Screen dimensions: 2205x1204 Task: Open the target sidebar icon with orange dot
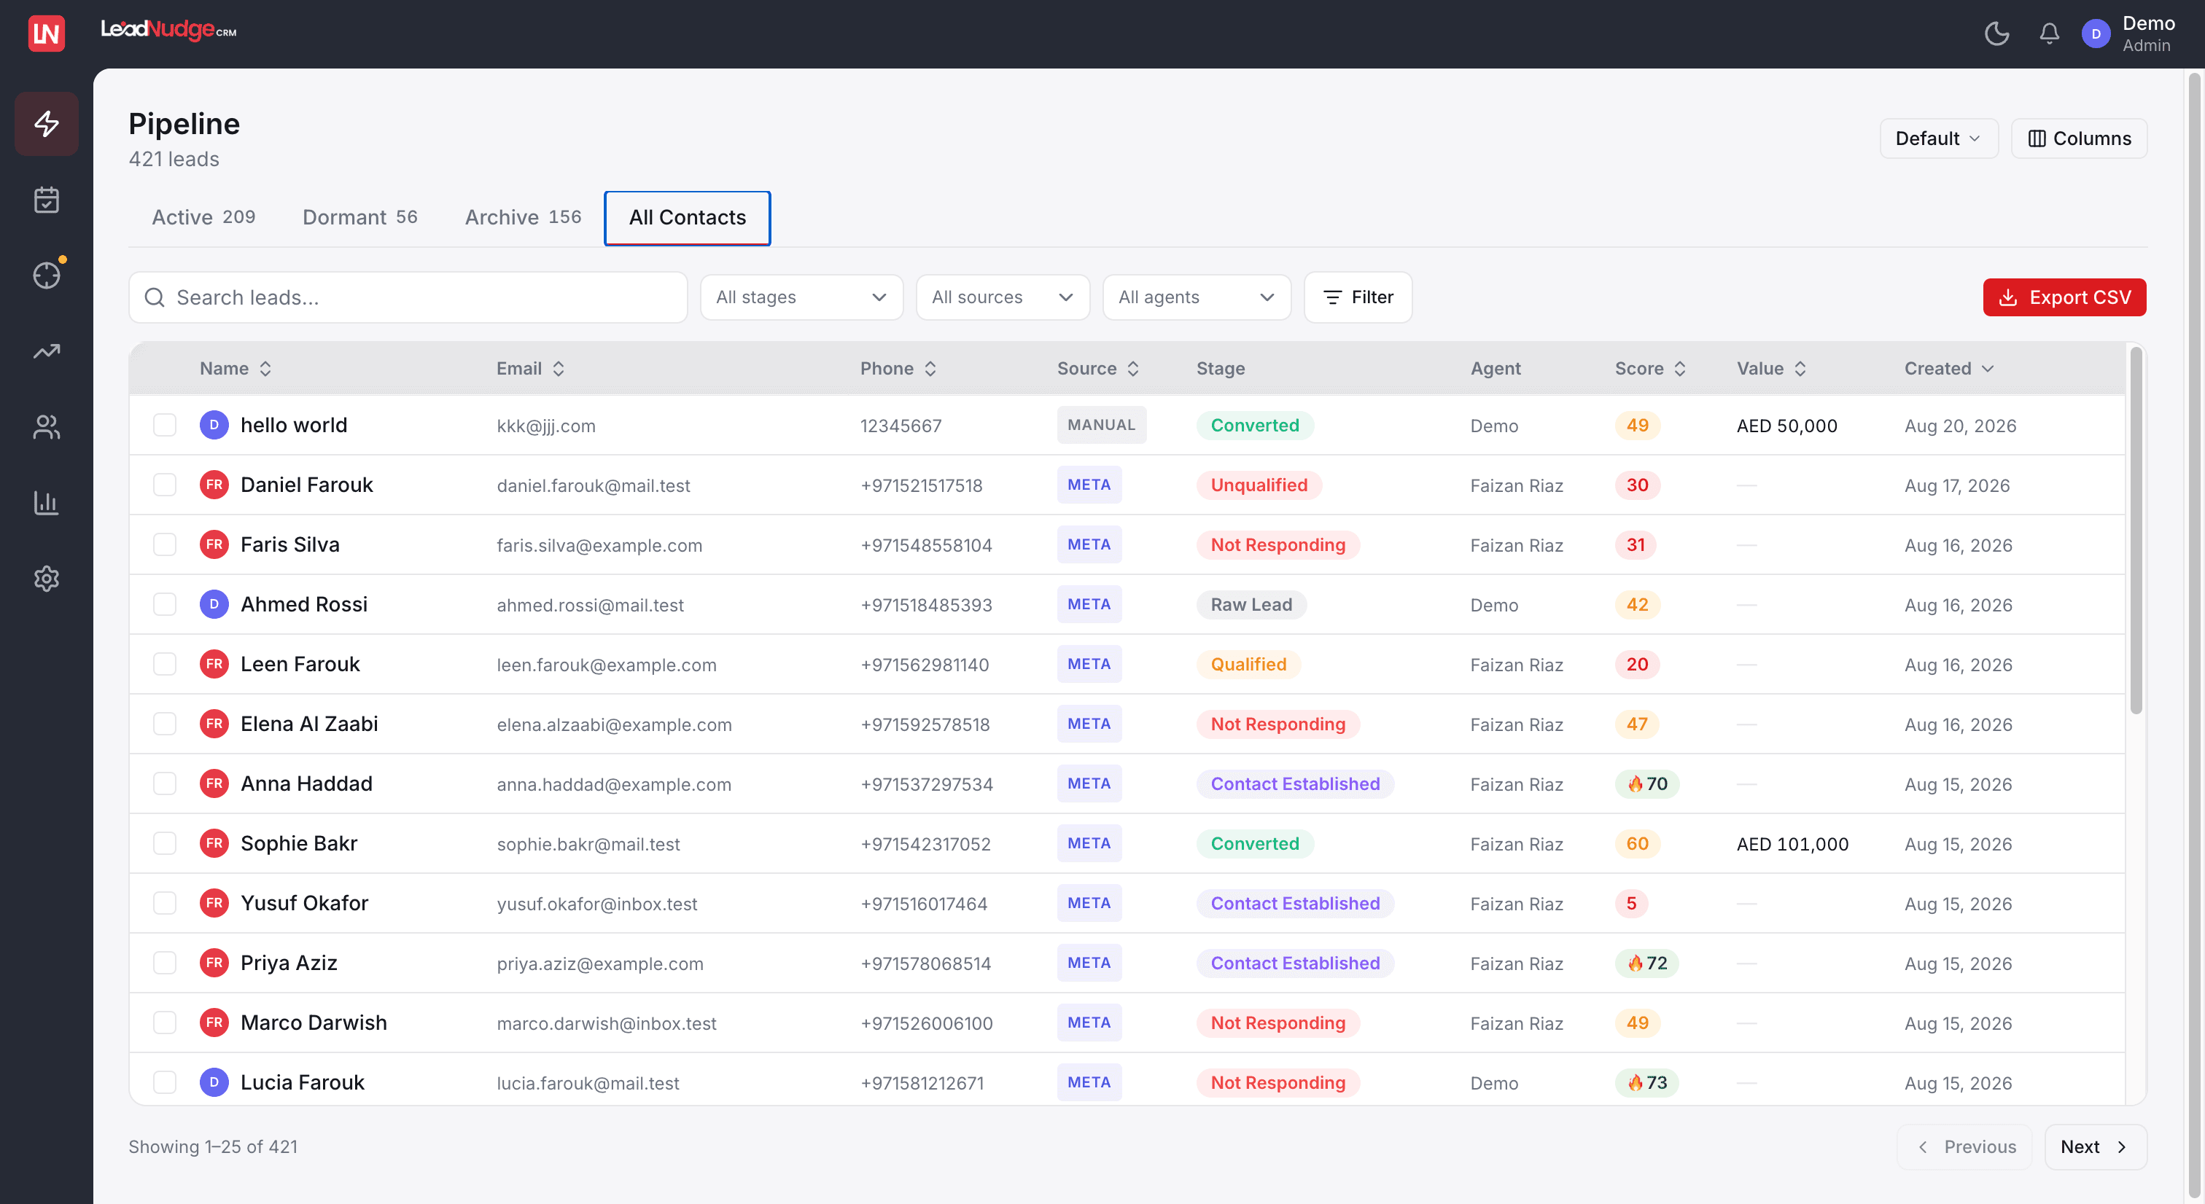46,275
